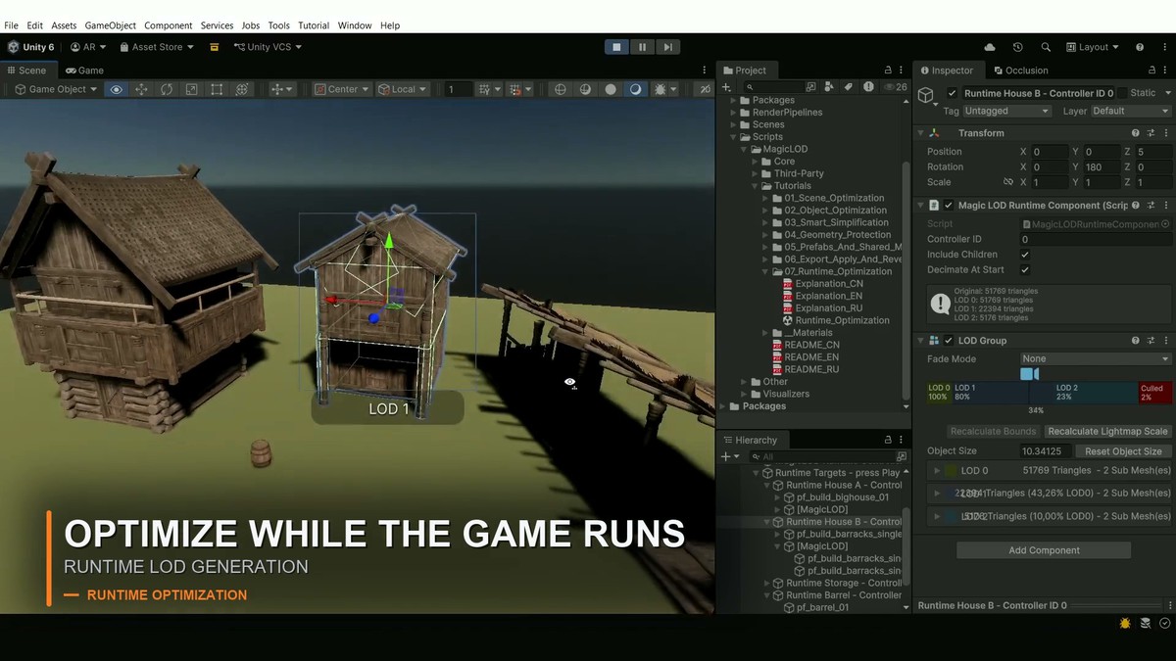This screenshot has height=661, width=1176.
Task: Click the shaded draw mode sphere icon
Action: tap(611, 89)
